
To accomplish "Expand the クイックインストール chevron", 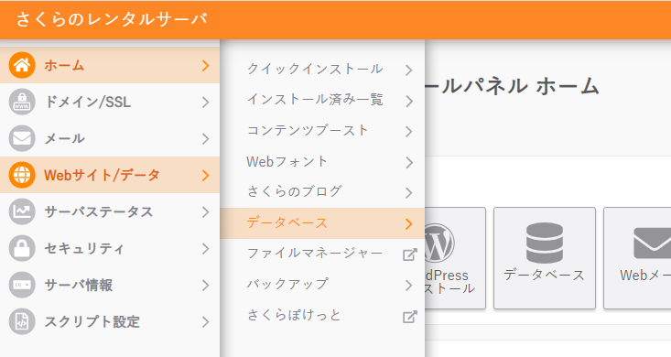I will pyautogui.click(x=409, y=70).
